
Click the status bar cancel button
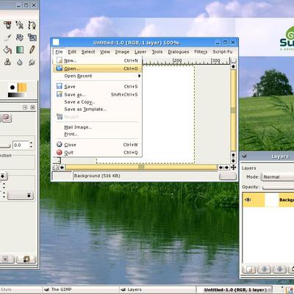(228, 176)
